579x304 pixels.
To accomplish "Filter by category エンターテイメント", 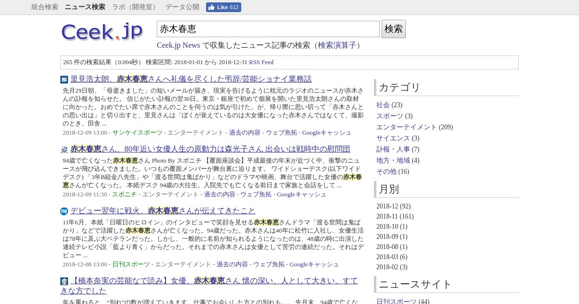I will (406, 127).
